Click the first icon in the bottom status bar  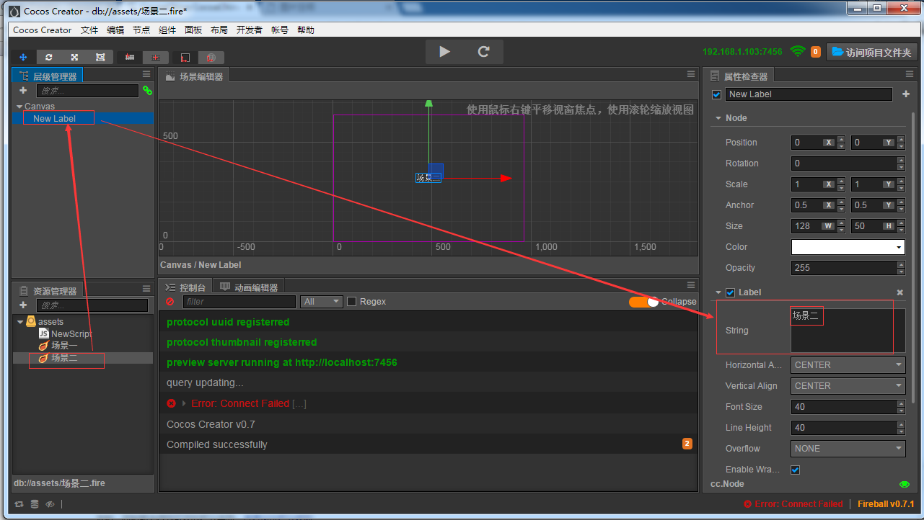pos(19,504)
